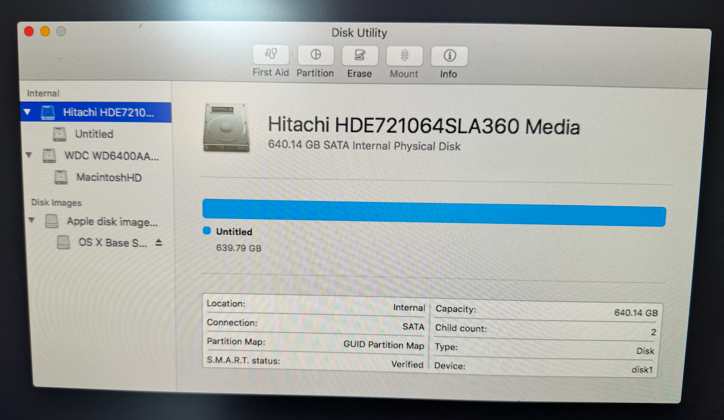Click the Untitled volume icon in sidebar
The width and height of the screenshot is (724, 420).
pos(59,134)
